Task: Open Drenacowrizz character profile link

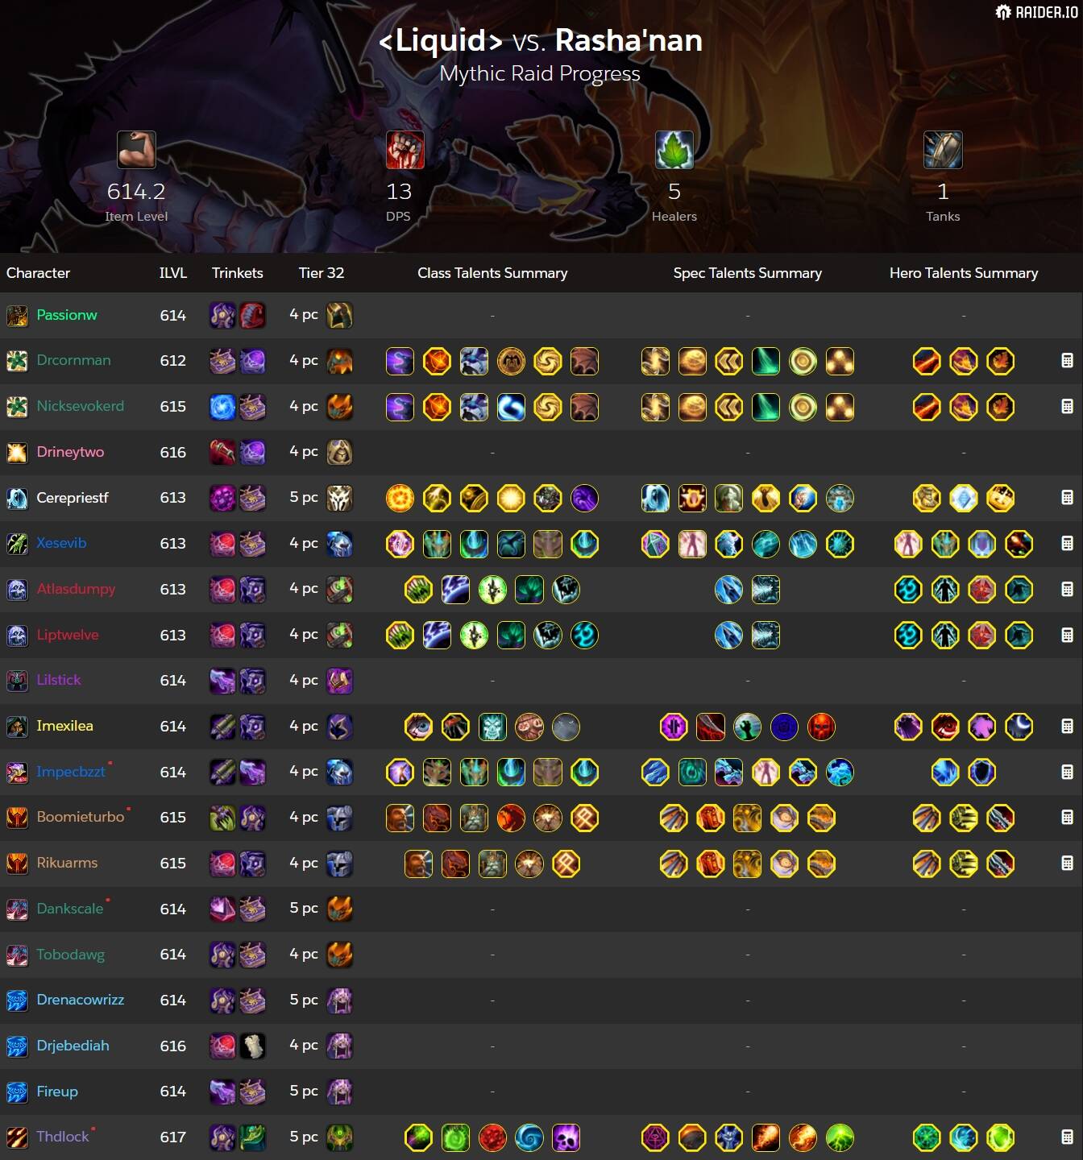Action: (x=81, y=1000)
